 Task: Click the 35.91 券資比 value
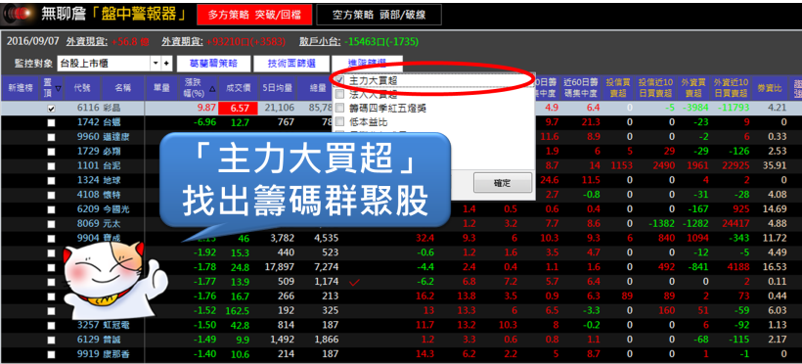[776, 166]
